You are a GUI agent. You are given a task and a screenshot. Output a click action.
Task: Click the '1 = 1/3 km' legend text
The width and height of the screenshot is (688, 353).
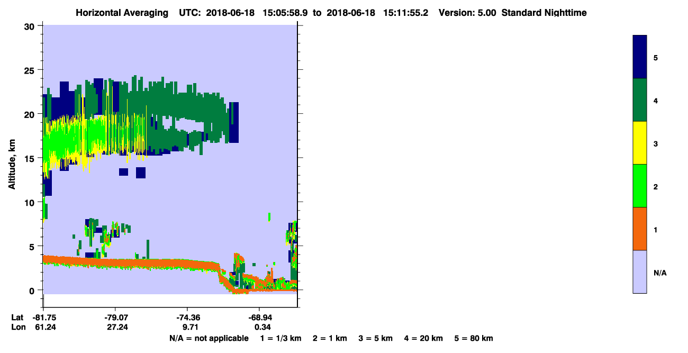point(280,338)
